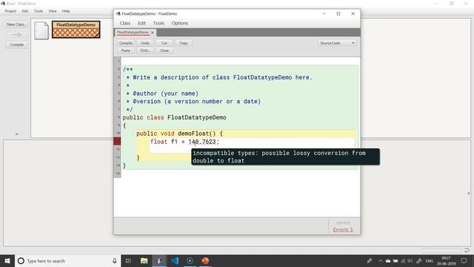Click the taskbar clock showing 20-06-2019

[x=446, y=260]
